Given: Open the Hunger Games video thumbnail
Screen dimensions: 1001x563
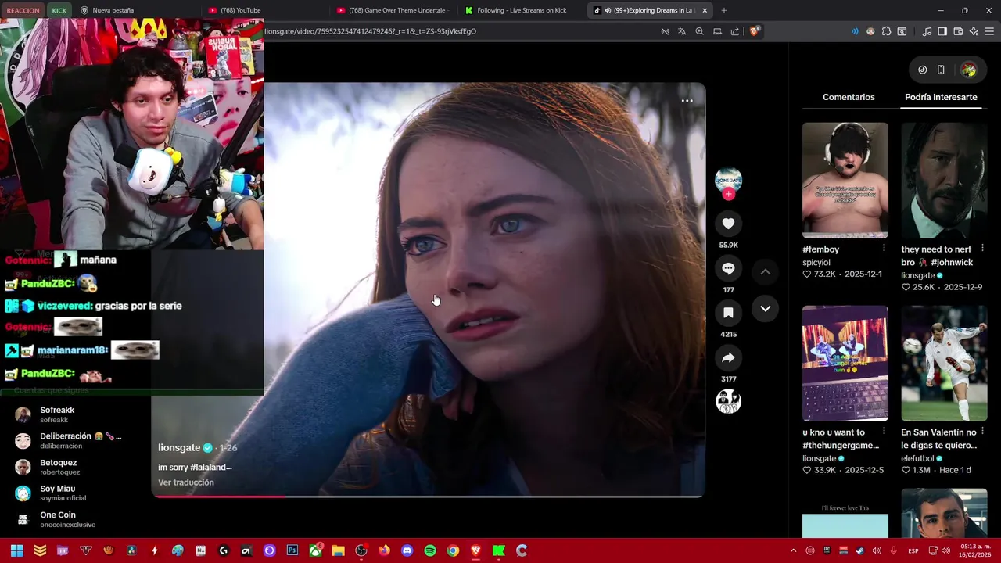Looking at the screenshot, I should 845,363.
